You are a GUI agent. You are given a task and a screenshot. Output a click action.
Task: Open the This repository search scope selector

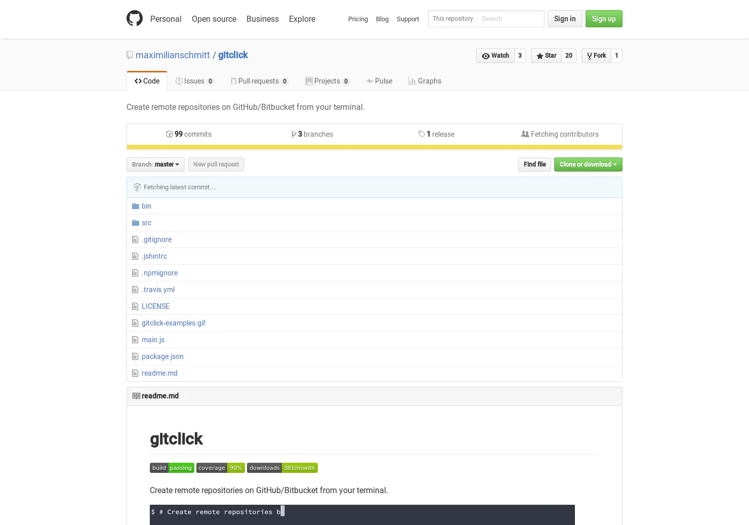click(x=453, y=19)
